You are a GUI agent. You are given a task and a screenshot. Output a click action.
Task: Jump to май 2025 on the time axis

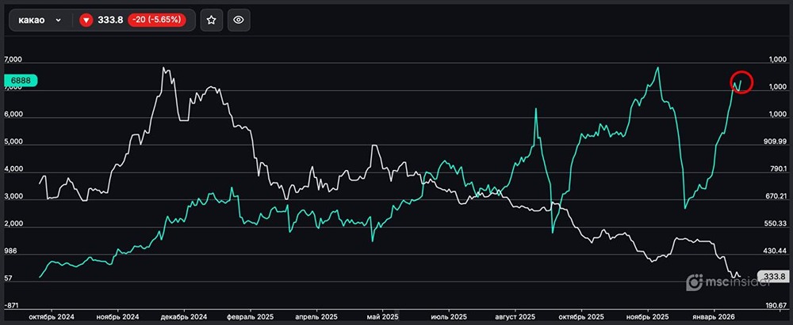385,316
